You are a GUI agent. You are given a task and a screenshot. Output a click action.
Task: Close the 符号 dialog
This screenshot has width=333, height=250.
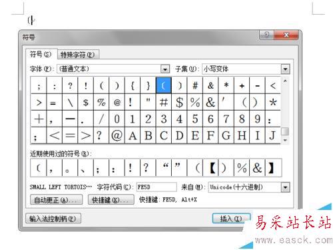(286, 35)
